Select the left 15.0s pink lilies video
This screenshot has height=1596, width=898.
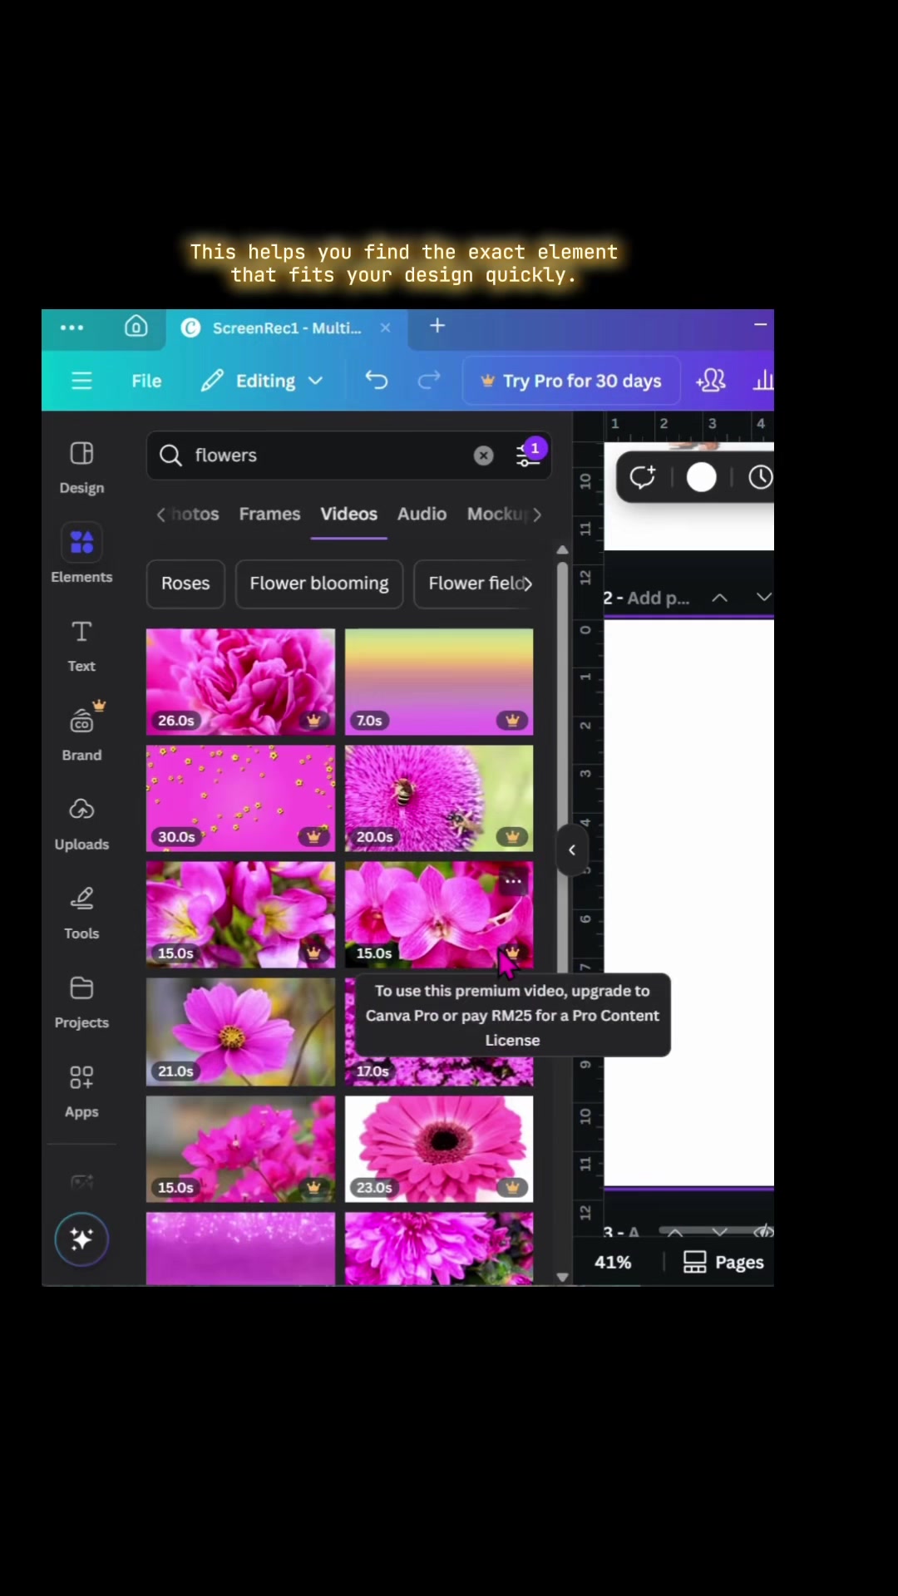(x=240, y=914)
